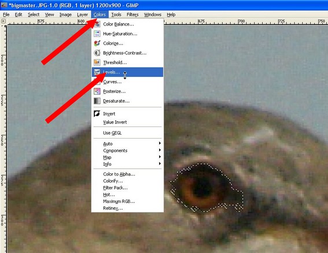Screen dimensions: 328x253
Task: Choose Hue-Saturation entry
Action: (127, 34)
